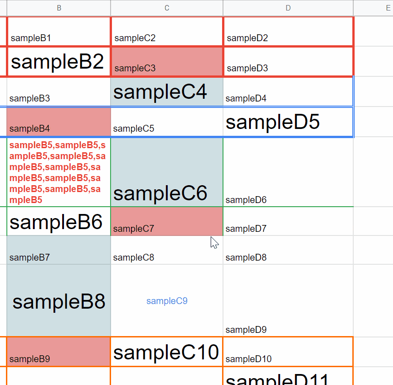This screenshot has width=393, height=385.
Task: Click cell with sampleC10
Action: [x=167, y=352]
